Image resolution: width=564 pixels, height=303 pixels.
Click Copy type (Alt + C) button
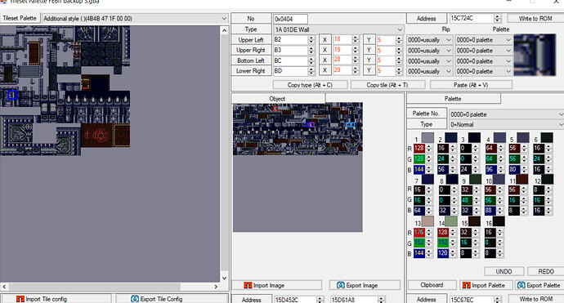310,85
